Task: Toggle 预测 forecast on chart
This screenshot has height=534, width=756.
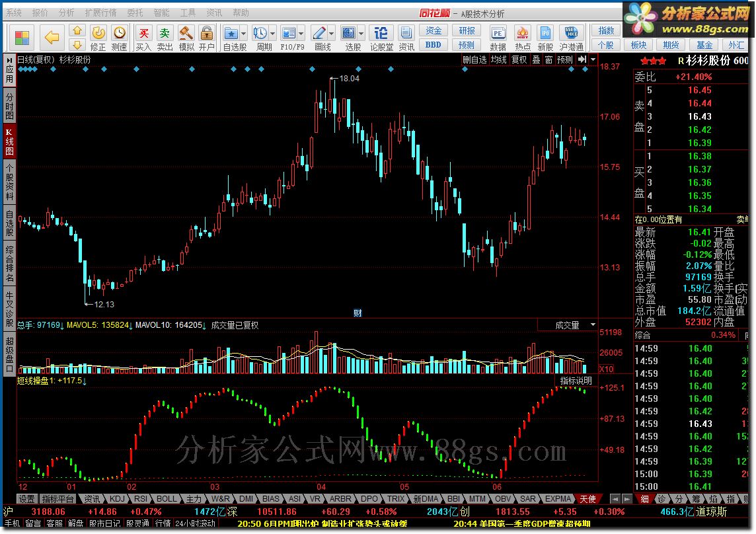Action: [565, 60]
